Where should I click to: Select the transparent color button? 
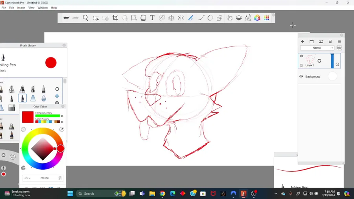coord(23,129)
